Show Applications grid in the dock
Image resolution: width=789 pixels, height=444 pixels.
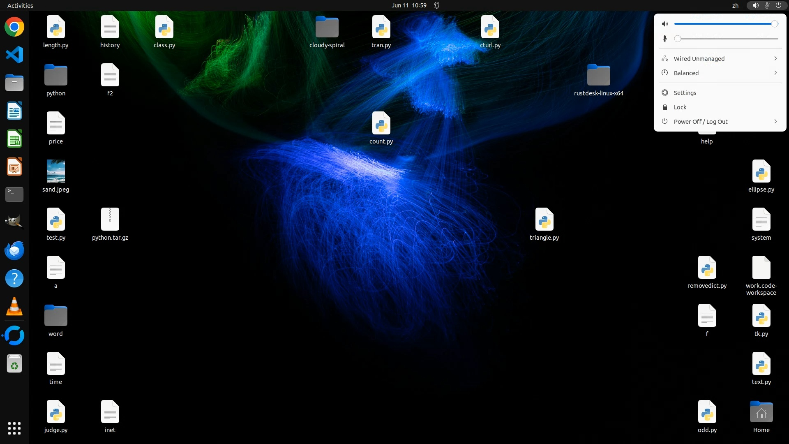point(14,428)
